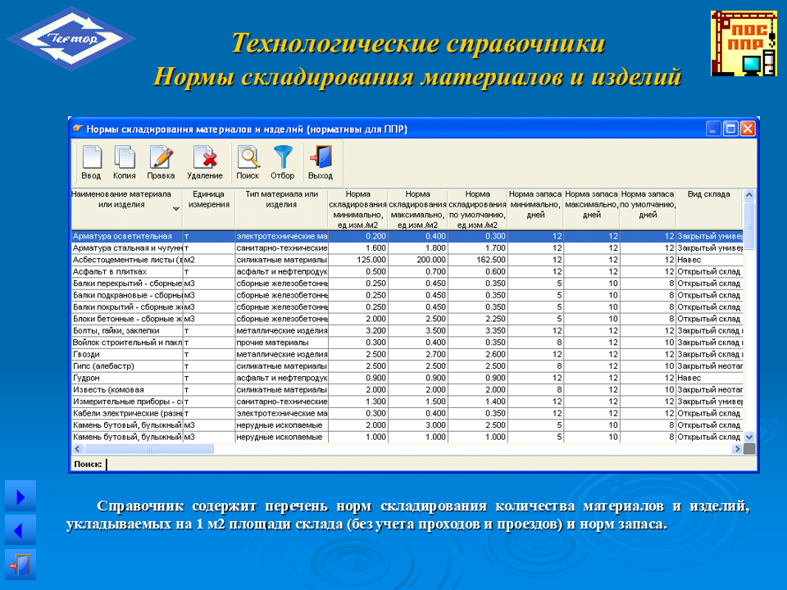Sort by Единица измерения column header
Viewport: 787px width, 590px height.
[208, 209]
